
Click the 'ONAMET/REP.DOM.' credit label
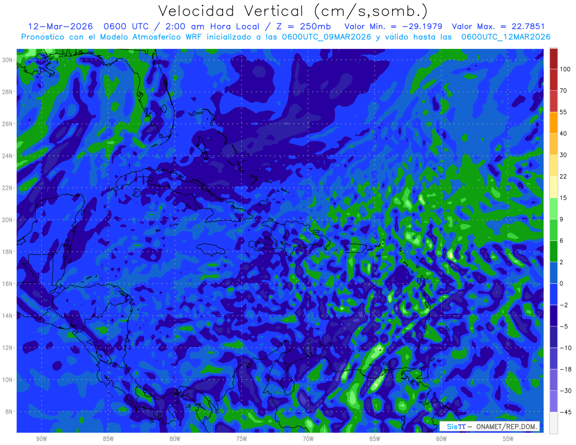506,426
